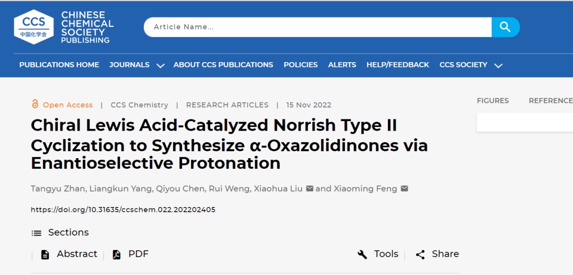573x275 pixels.
Task: Click the PDF file icon
Action: [x=117, y=254]
